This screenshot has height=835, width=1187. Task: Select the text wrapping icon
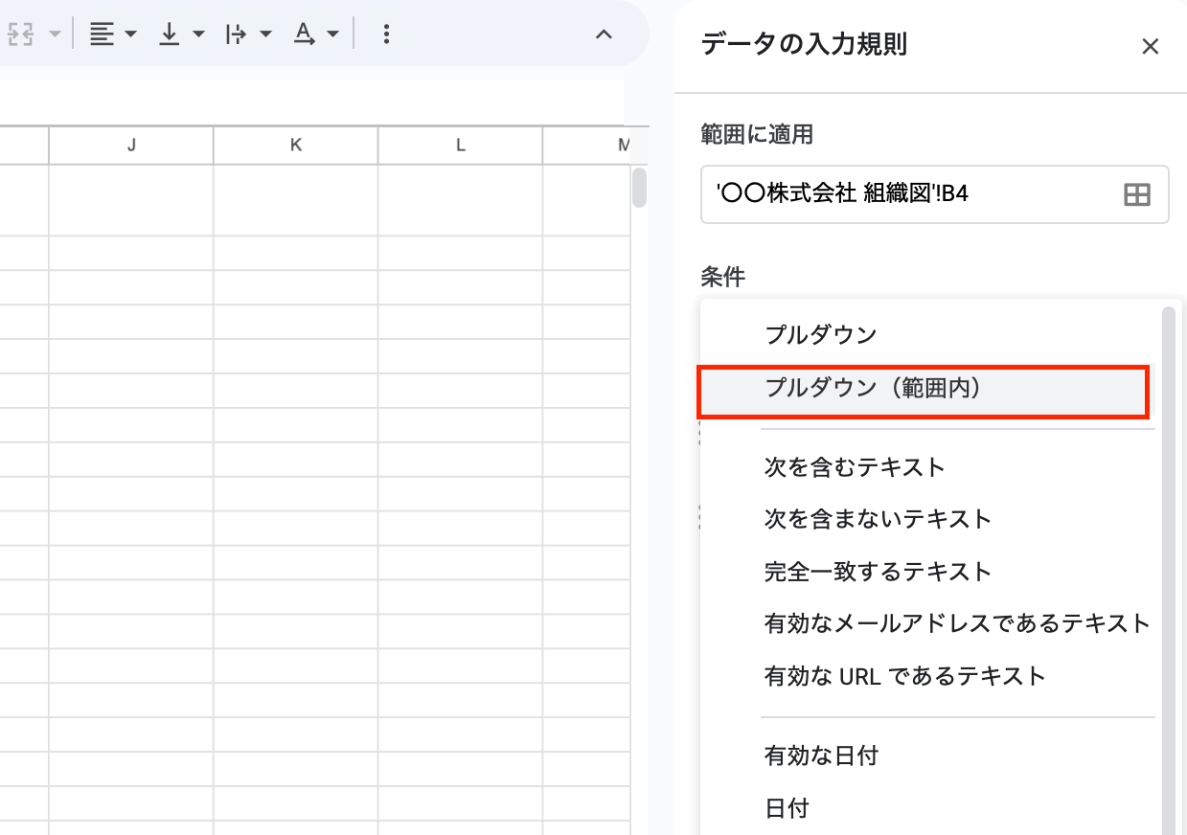238,34
